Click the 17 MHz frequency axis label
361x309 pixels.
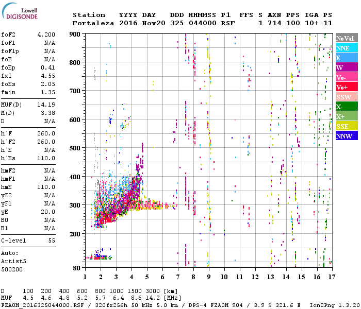point(332,277)
